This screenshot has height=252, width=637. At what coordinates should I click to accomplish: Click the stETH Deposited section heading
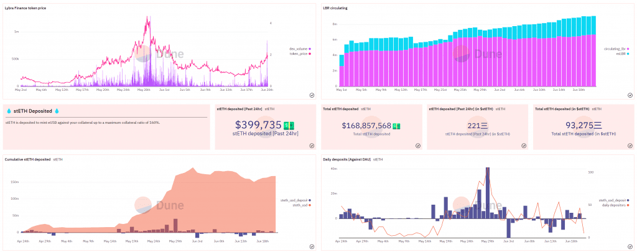point(33,111)
